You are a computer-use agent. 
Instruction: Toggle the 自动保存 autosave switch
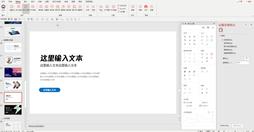10,19
